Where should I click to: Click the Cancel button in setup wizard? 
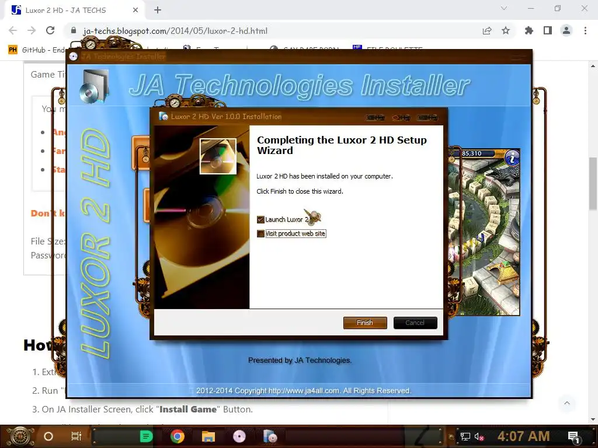415,323
